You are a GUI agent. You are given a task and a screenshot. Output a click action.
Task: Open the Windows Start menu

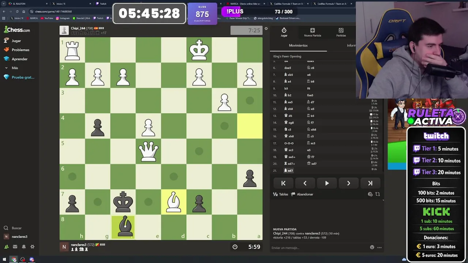click(x=4, y=260)
